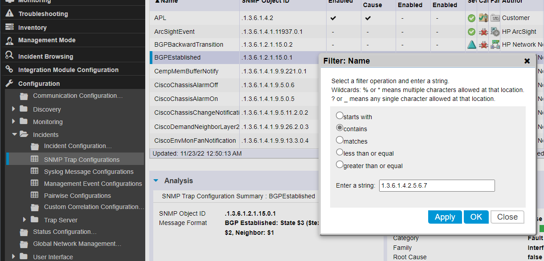Viewport: 544px width, 261px height.
Task: Choose 'greater than or equal' filter operation
Action: (340, 165)
